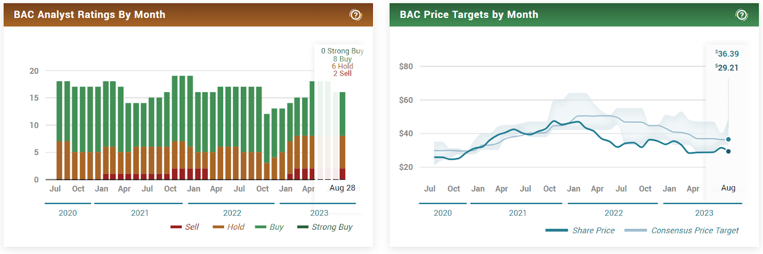Toggle Sell series in ratings legend
763x254 pixels.
[185, 227]
